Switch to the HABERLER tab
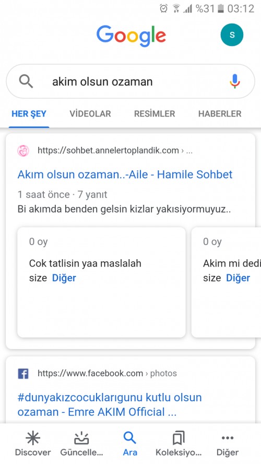Screen dimensions: 261x464 pyautogui.click(x=220, y=113)
